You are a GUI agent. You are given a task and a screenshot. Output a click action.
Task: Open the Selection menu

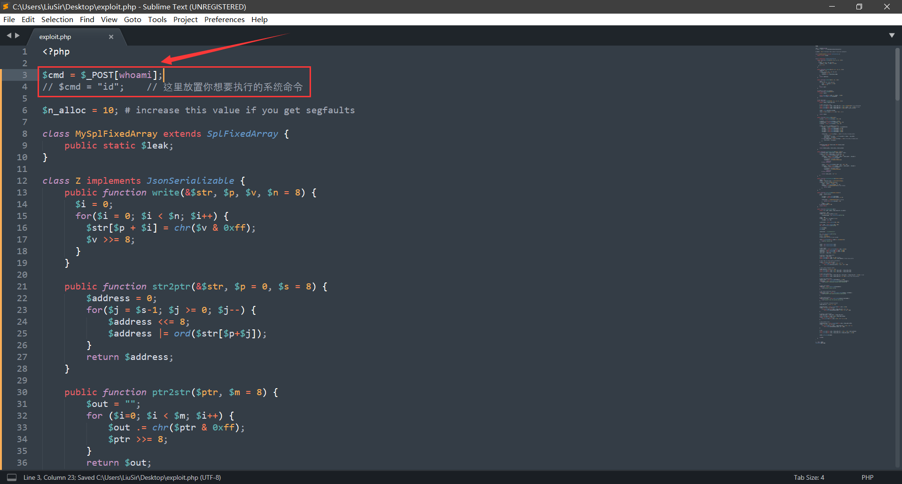click(57, 19)
